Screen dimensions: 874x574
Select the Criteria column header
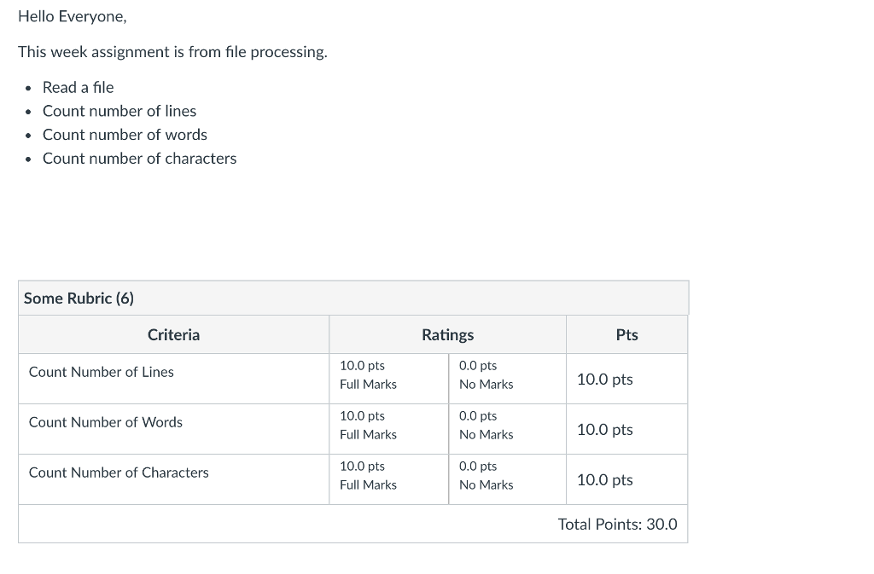coord(173,334)
